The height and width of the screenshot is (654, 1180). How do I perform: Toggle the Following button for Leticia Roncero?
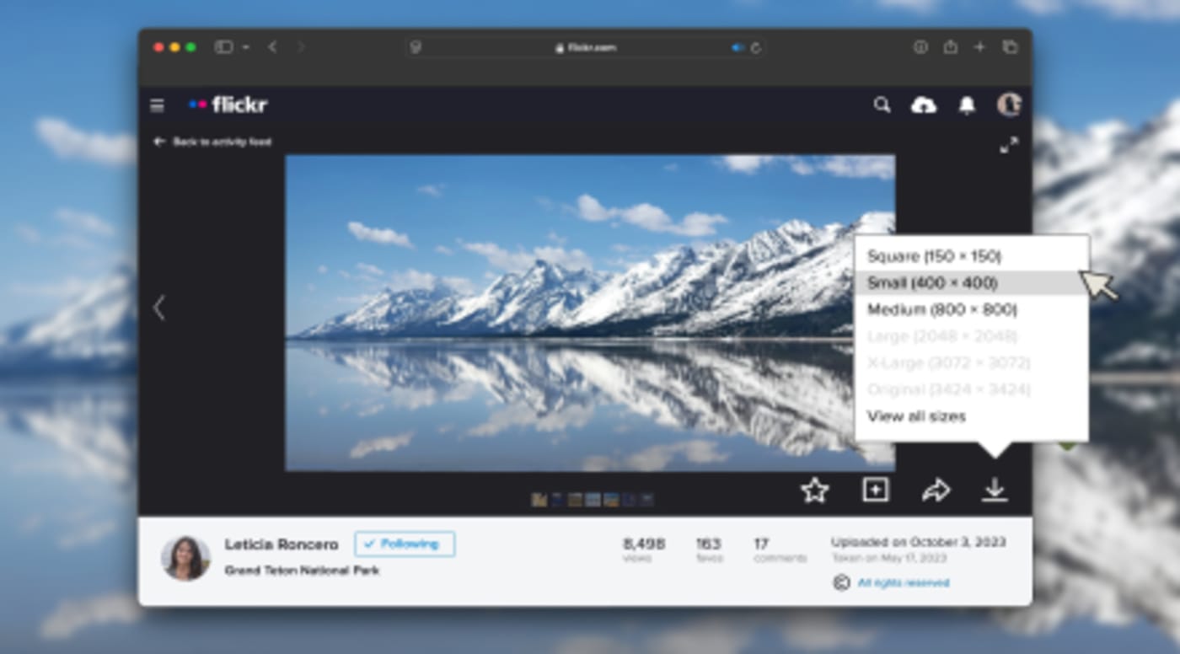coord(405,544)
